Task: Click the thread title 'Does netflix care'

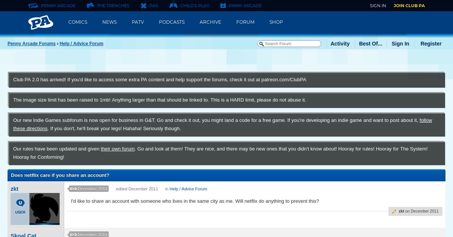Action: coord(60,175)
